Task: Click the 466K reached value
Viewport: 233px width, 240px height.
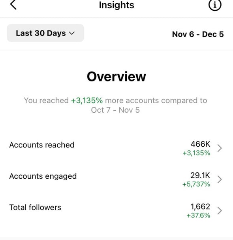Action: click(200, 144)
